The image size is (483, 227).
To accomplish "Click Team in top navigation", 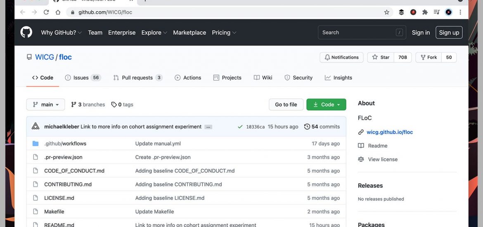I will point(95,32).
